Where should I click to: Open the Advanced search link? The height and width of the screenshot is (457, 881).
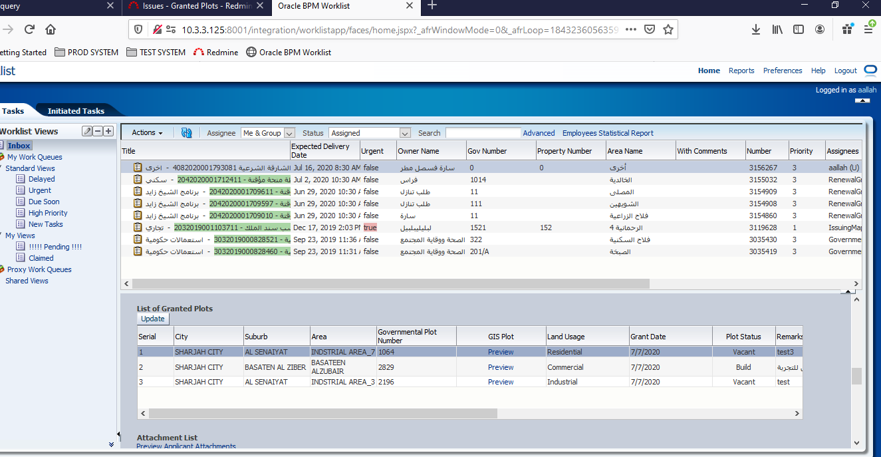click(539, 133)
